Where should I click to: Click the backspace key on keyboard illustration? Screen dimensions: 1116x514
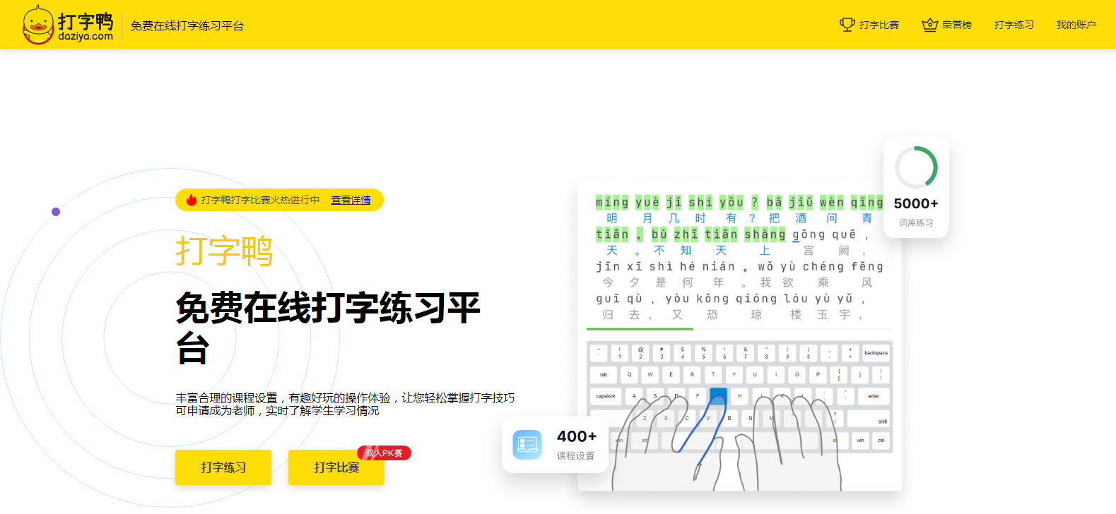[876, 353]
